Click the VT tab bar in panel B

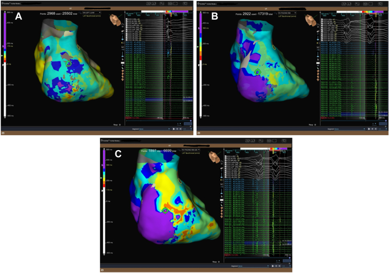[x=293, y=9]
